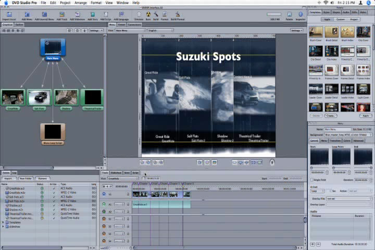375x250 pixels.
Task: Toggle the A1 audio stream button
Action: tap(104, 204)
